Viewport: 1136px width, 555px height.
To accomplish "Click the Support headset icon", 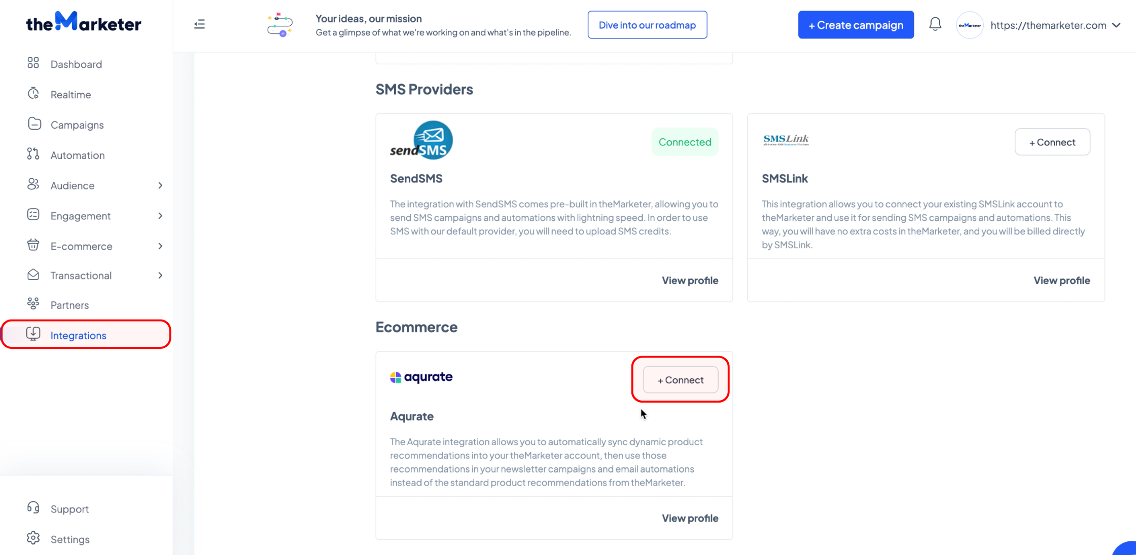I will pos(33,508).
